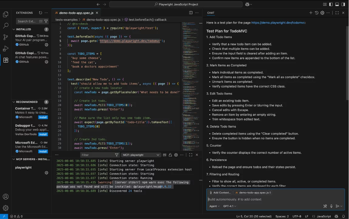349x219 pixels.
Task: Open Configure Tools in chat input
Action: tap(325, 206)
